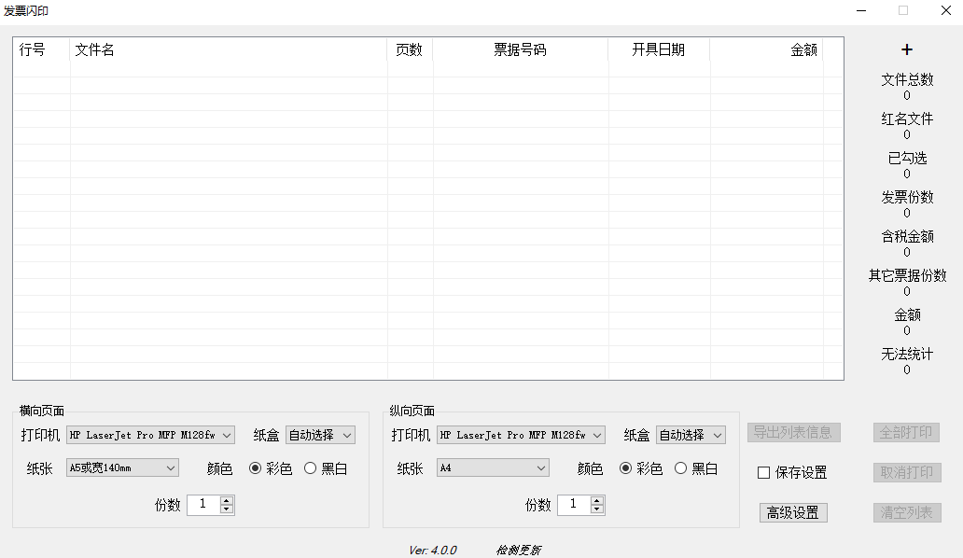Click the 无法统计 statistic label
The image size is (963, 558).
[x=907, y=355]
